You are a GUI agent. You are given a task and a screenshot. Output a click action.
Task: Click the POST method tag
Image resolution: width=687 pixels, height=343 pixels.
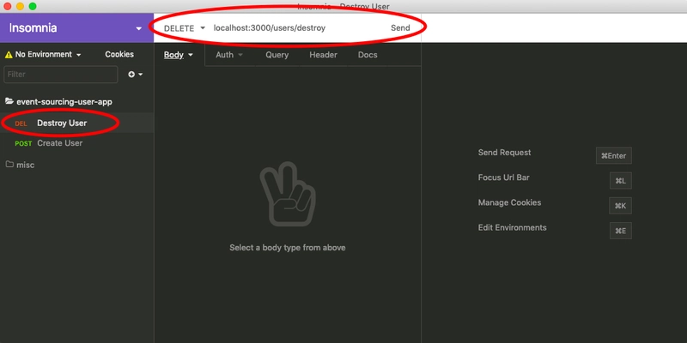pyautogui.click(x=23, y=143)
